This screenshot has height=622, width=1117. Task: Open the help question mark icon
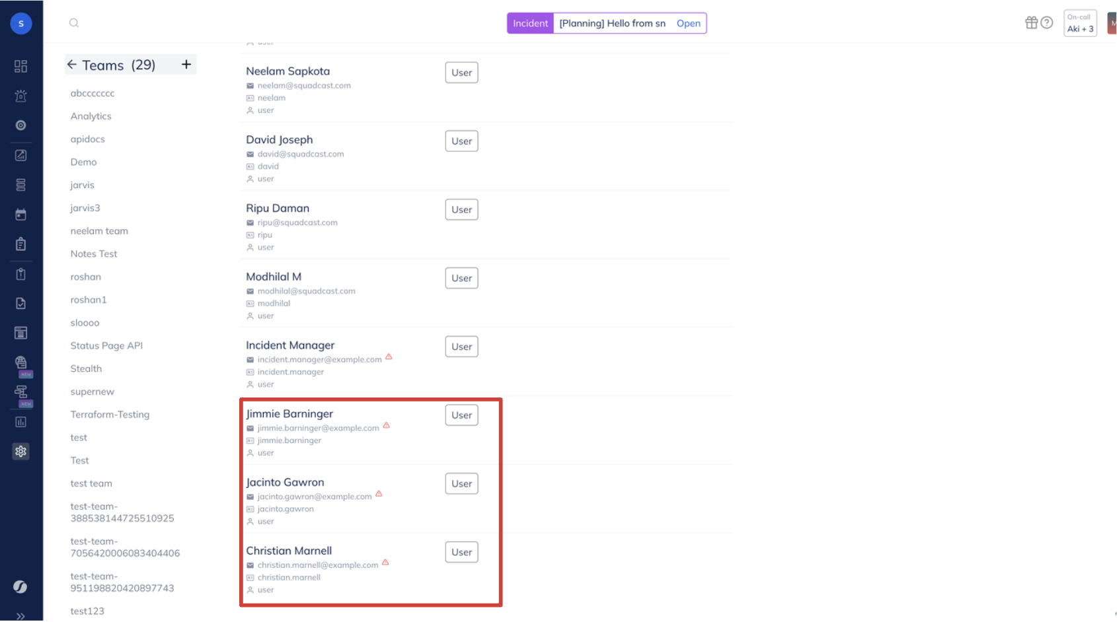(x=1047, y=23)
